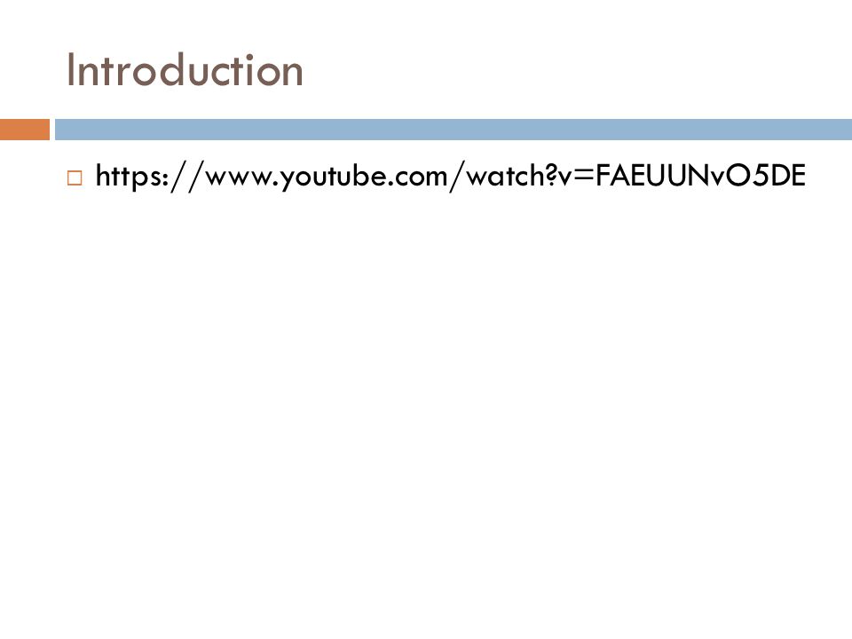This screenshot has width=852, height=639.
Task: Click the "https:" prefix of the URL
Action: 132,176
